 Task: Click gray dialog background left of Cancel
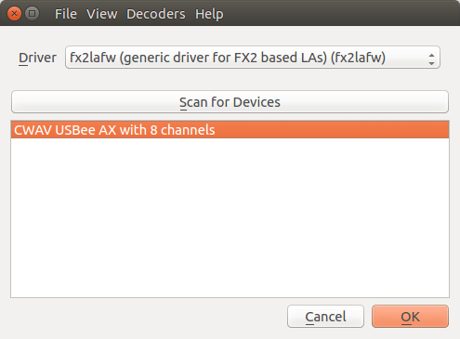[149, 317]
